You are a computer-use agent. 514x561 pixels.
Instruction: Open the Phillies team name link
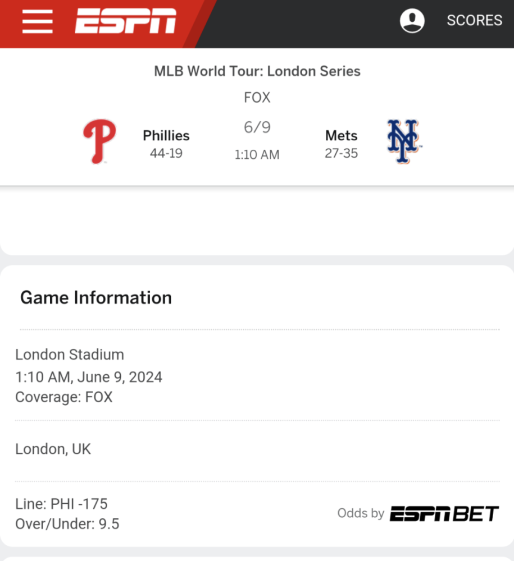click(x=166, y=136)
